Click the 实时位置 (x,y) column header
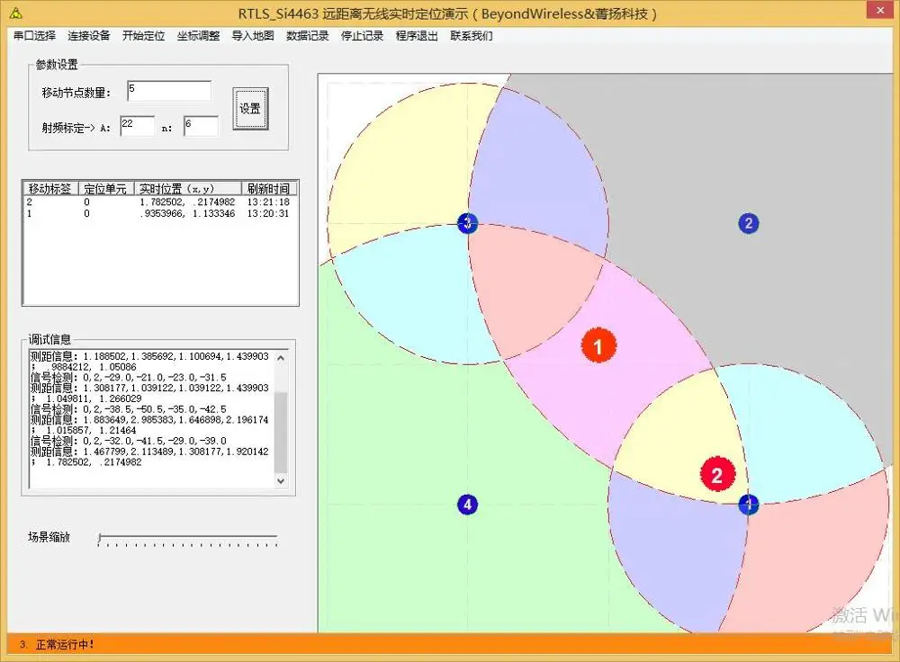The height and width of the screenshot is (662, 900). [x=188, y=188]
